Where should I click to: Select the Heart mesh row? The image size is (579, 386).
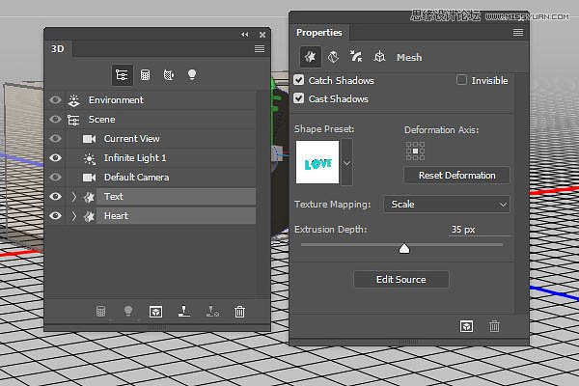click(161, 216)
